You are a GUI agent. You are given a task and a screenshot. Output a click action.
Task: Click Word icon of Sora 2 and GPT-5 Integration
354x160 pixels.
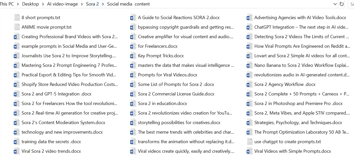(17, 94)
